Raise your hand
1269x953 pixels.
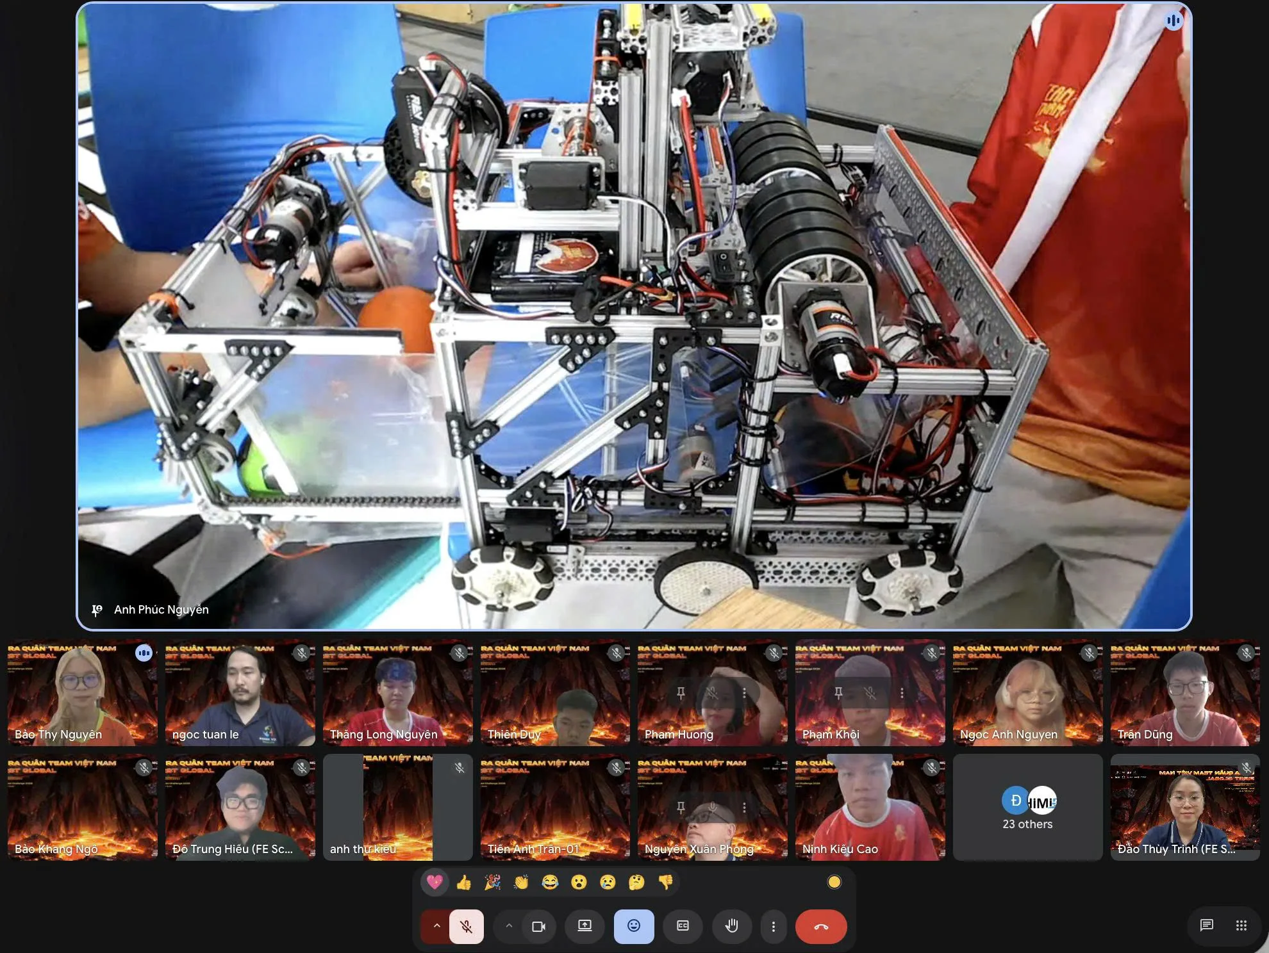coord(731,926)
